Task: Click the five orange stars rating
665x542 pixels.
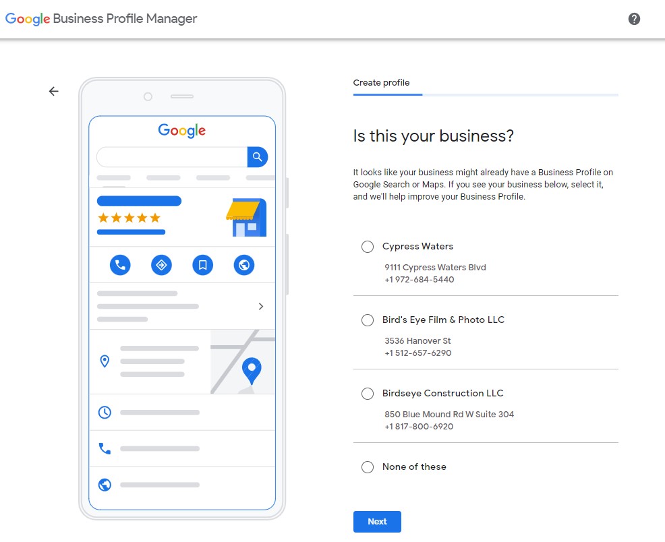Action: click(x=129, y=218)
